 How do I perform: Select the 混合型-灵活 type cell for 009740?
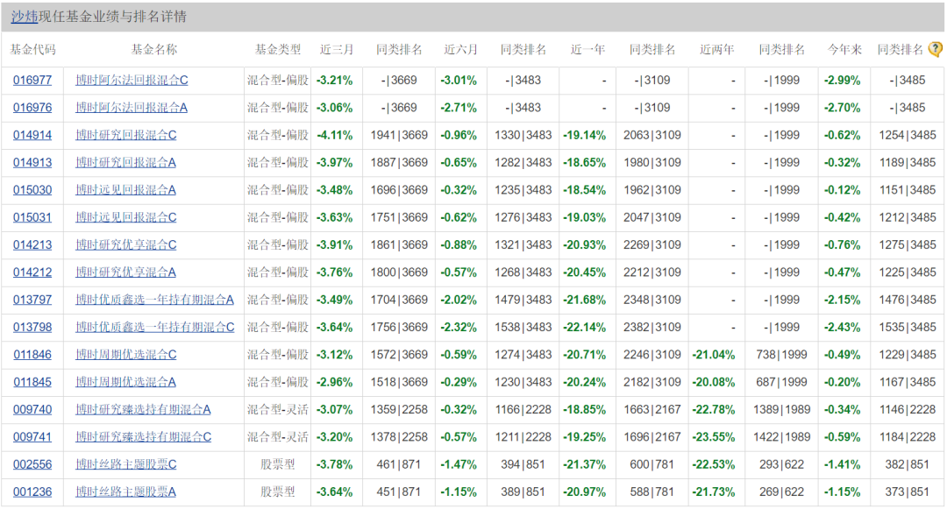point(278,409)
